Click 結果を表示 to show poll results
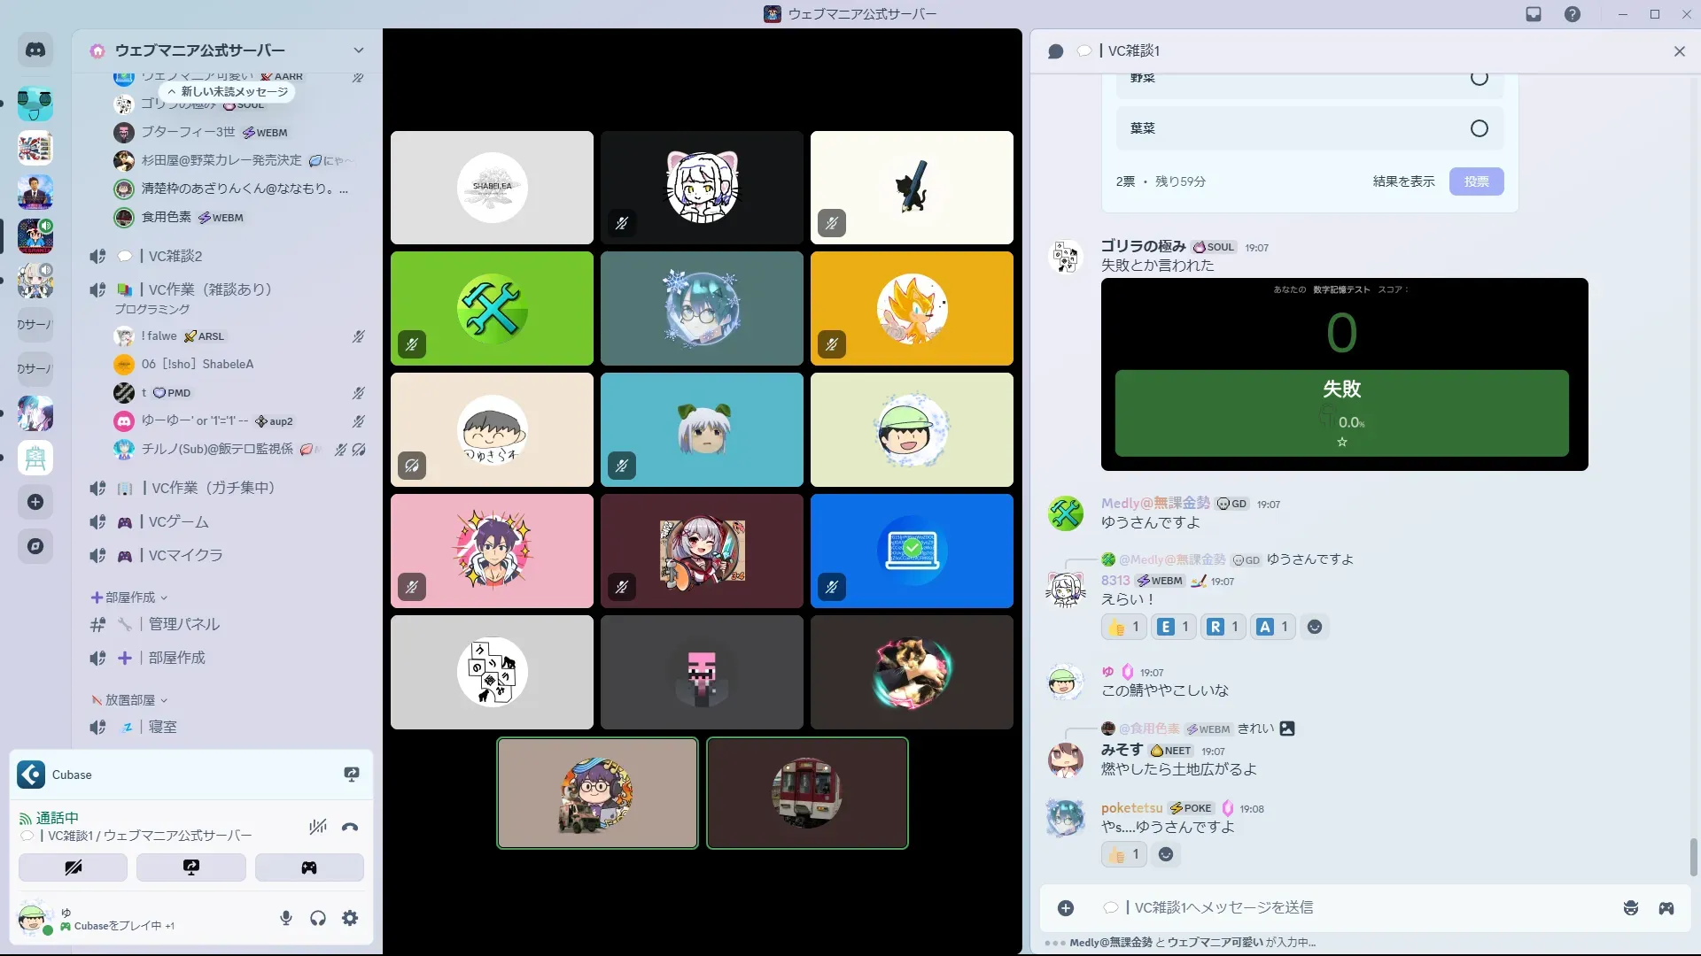This screenshot has width=1701, height=956. pyautogui.click(x=1403, y=181)
